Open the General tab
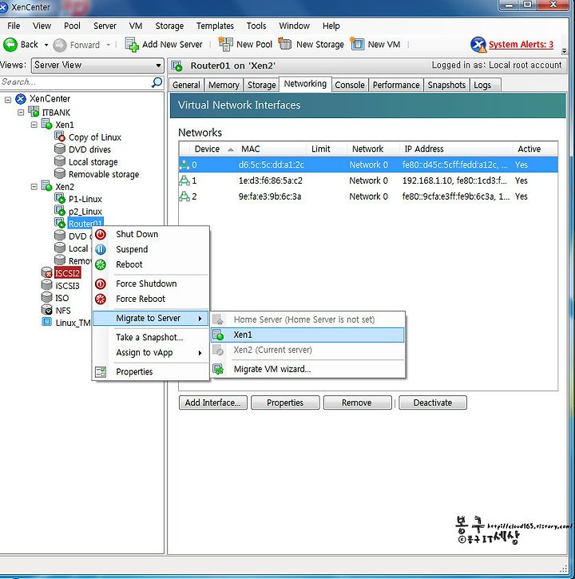575x579 pixels. tap(186, 85)
